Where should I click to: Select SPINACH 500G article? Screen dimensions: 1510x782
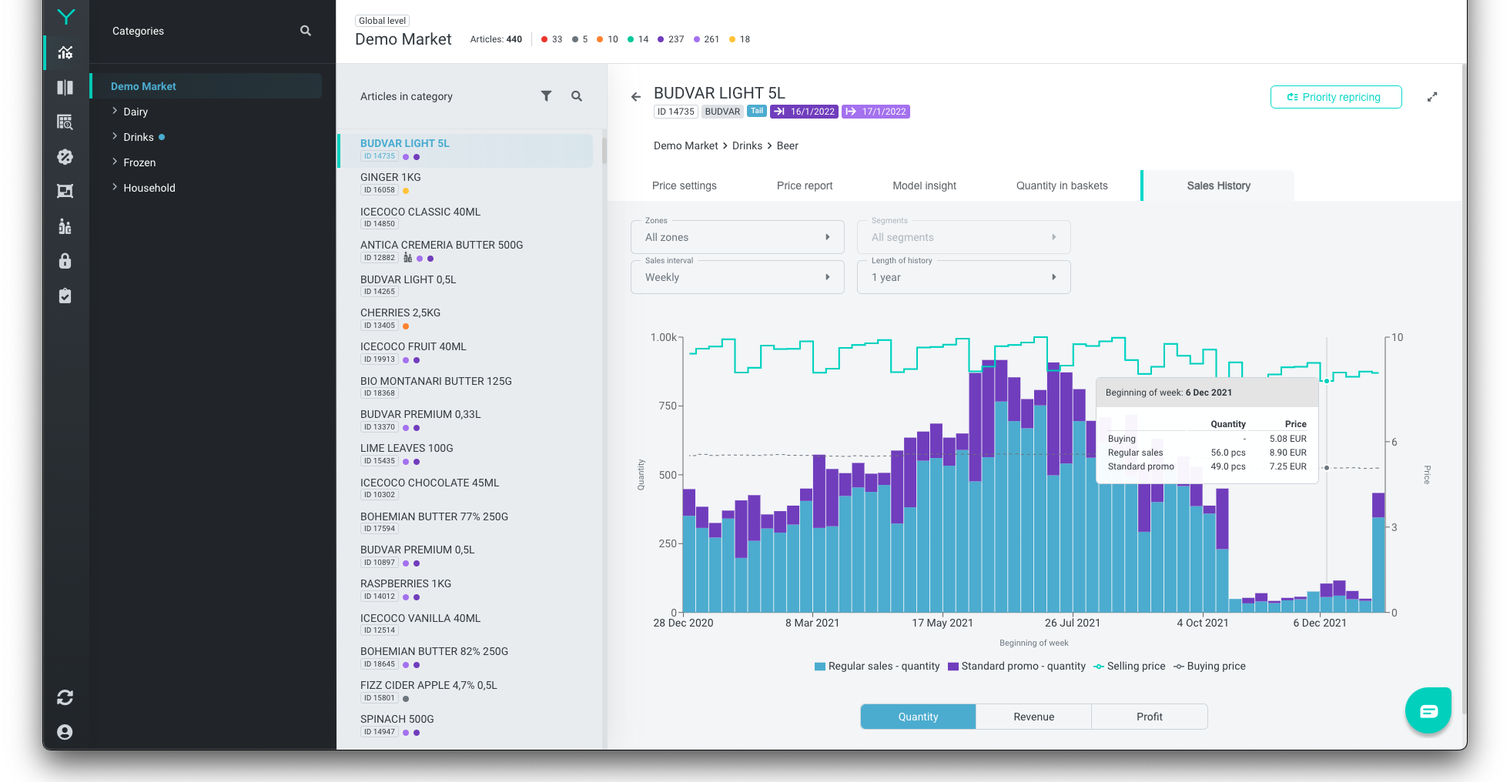click(466, 725)
